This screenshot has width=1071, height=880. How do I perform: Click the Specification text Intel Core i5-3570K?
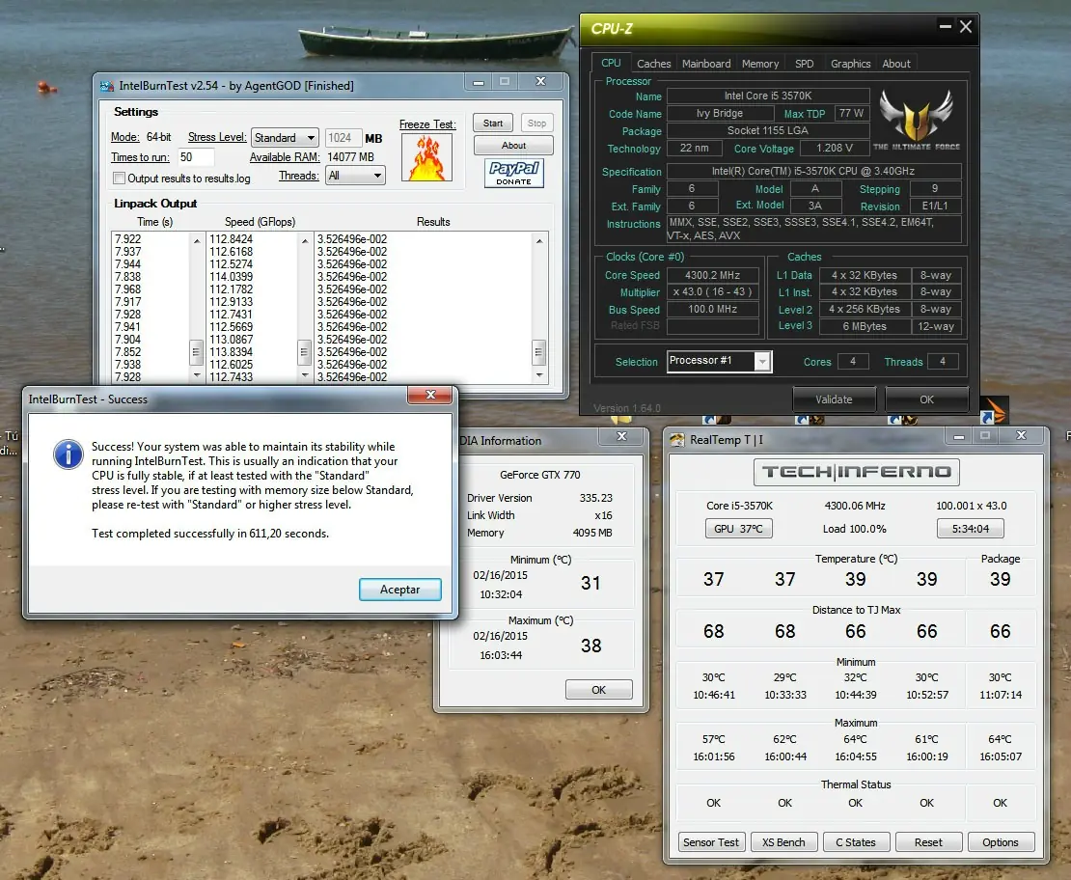tap(812, 171)
